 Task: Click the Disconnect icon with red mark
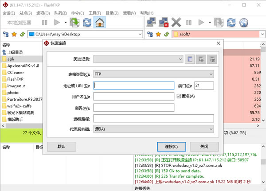point(164,22)
